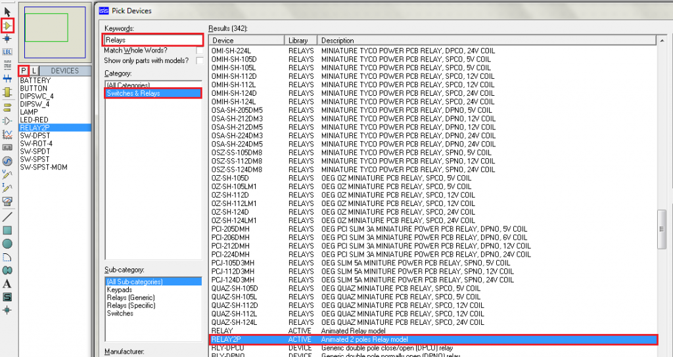Click into the Keywords search field
The image size is (673, 357).
(152, 40)
